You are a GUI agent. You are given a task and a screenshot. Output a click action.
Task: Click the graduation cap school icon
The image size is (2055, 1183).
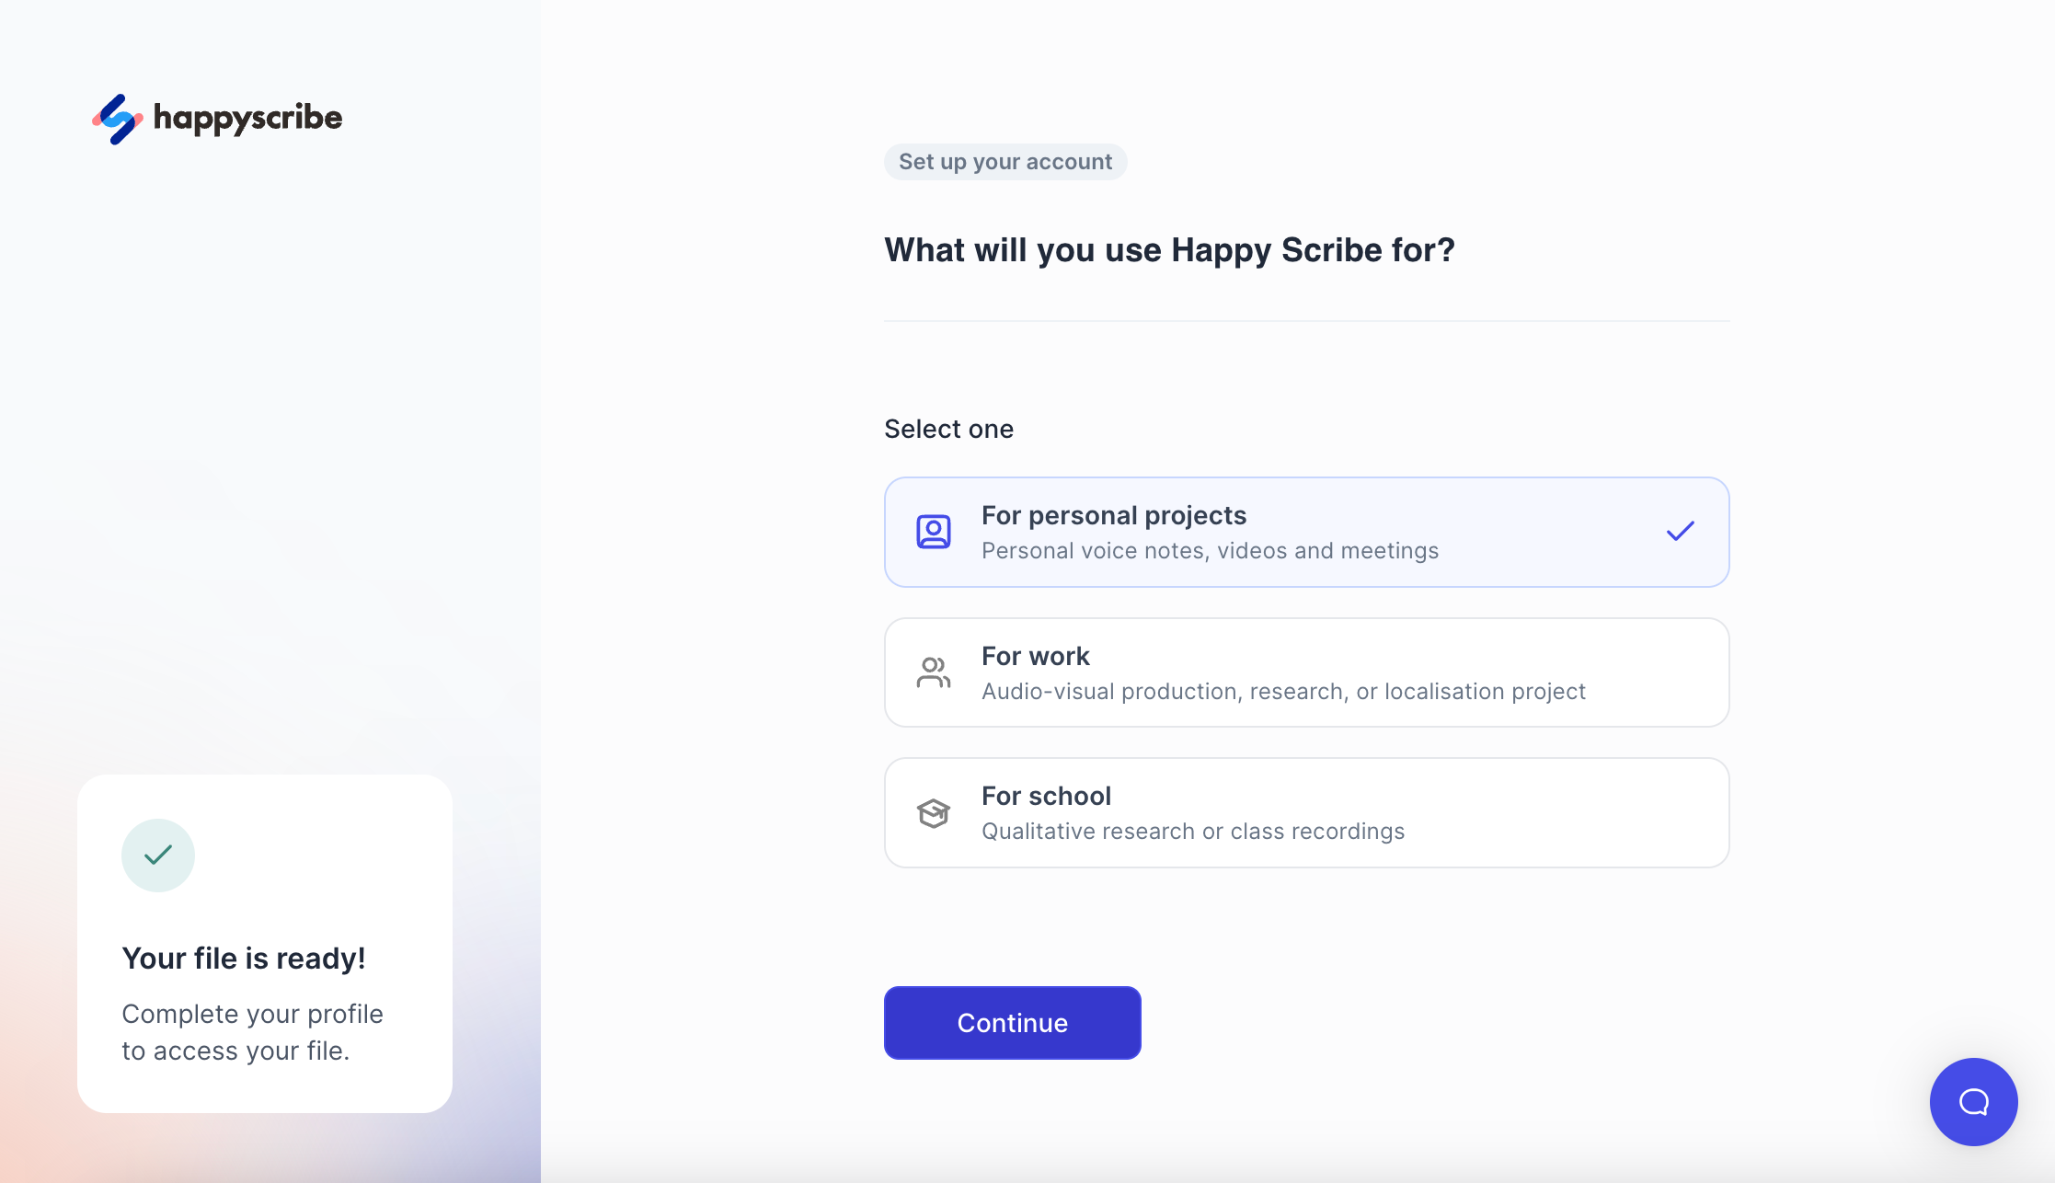[x=933, y=813]
